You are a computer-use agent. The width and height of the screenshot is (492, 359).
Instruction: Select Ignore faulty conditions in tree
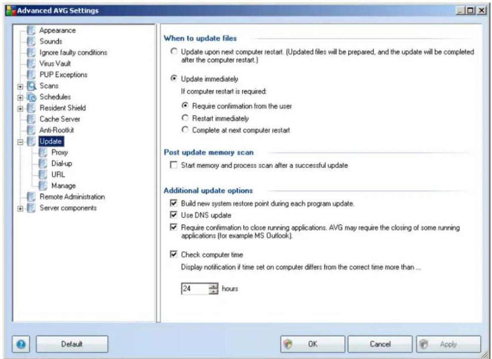click(x=73, y=52)
